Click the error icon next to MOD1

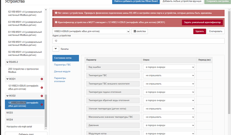[x=42, y=79]
